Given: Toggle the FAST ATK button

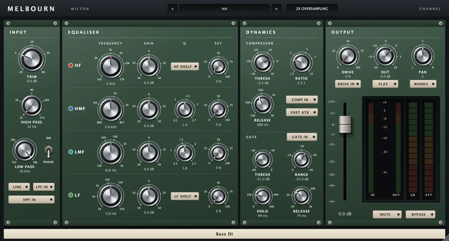Looking at the screenshot, I should (302, 112).
